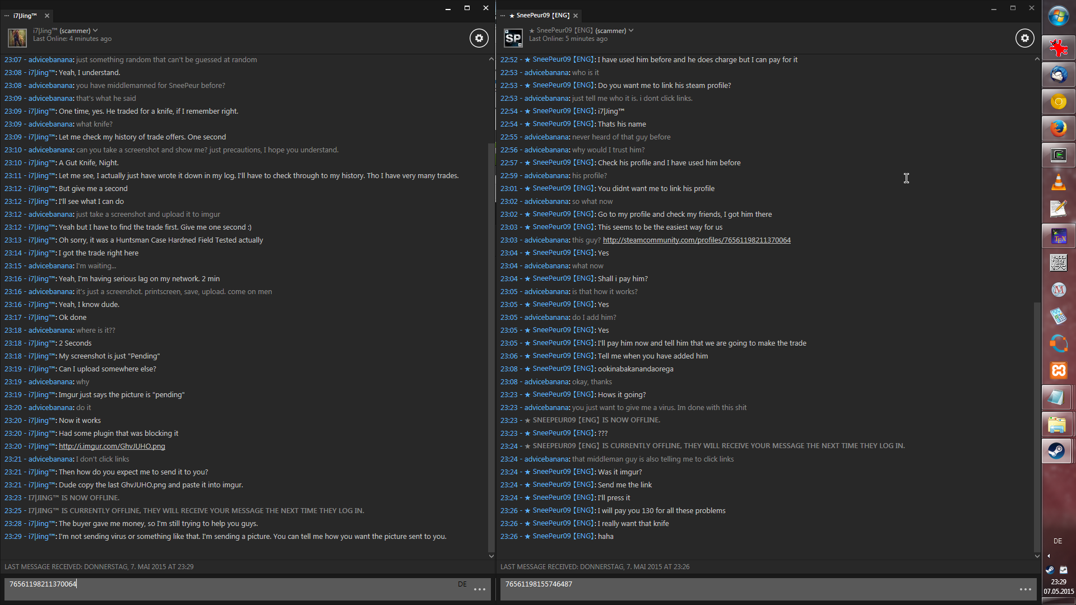Screen dimensions: 1076x605
Task: Click the emoticon button in right chat input
Action: [x=1026, y=589]
